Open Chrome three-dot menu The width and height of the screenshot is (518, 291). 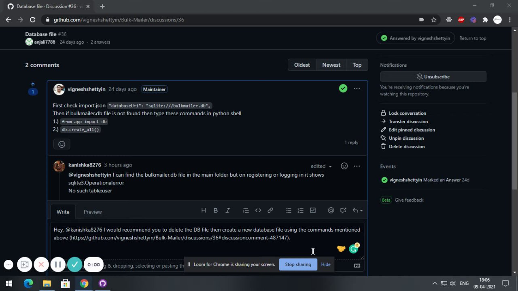tap(510, 20)
